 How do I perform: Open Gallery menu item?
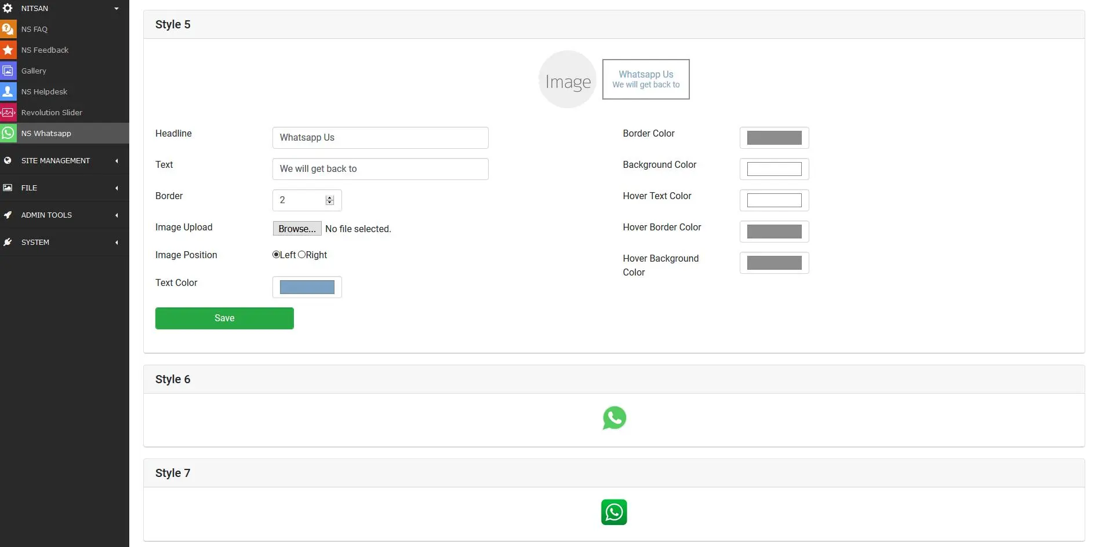click(64, 71)
